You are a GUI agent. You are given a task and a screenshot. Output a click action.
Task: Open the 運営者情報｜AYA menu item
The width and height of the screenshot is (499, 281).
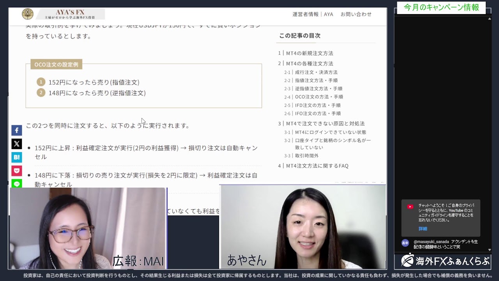click(313, 14)
